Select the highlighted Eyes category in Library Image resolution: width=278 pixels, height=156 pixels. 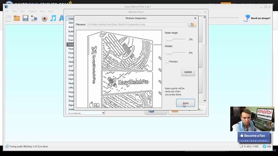(70, 44)
